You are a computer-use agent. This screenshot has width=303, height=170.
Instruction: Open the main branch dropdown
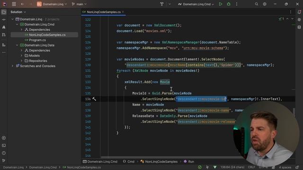click(x=79, y=4)
